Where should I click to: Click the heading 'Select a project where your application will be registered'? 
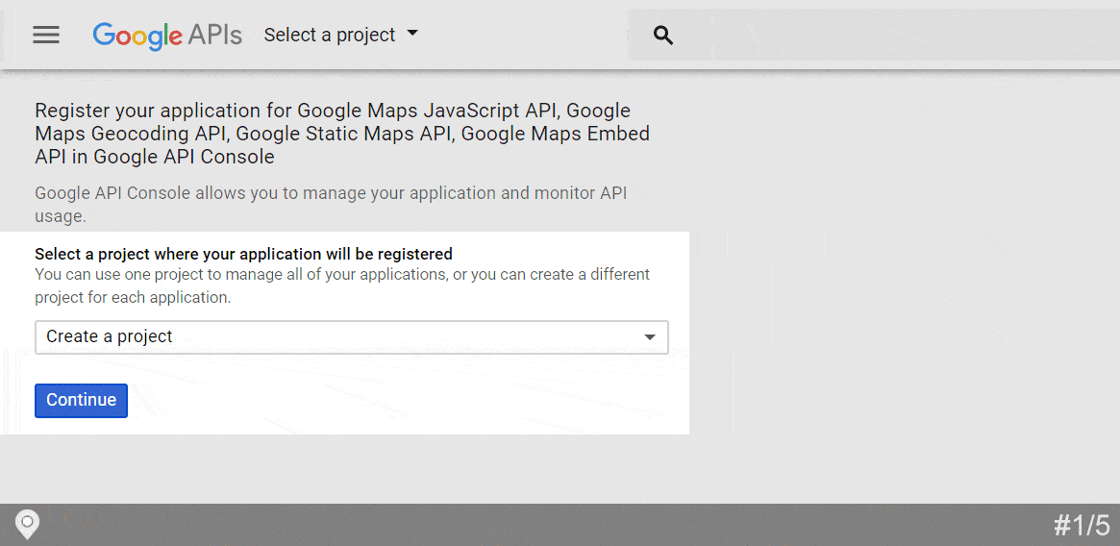tap(243, 254)
